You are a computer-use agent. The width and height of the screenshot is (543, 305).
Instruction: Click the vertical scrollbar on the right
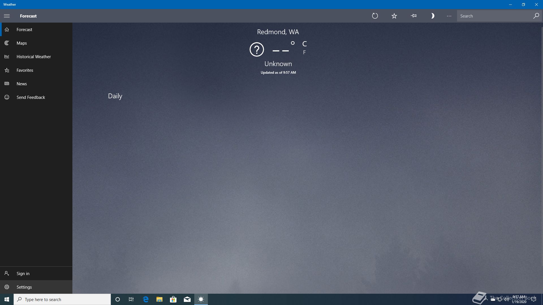pyautogui.click(x=542, y=146)
